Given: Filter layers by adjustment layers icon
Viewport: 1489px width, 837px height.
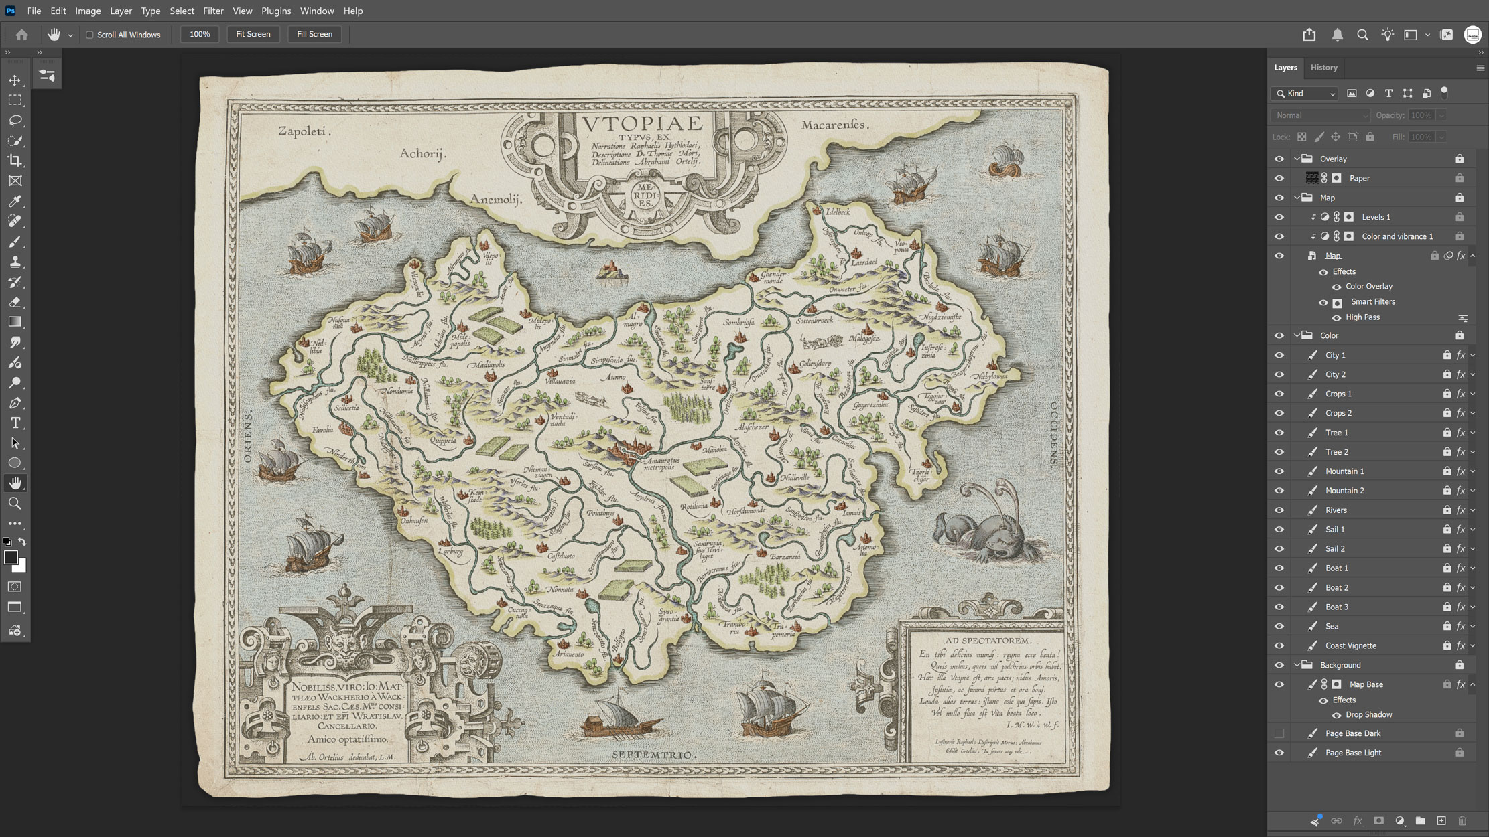Looking at the screenshot, I should click(1370, 94).
